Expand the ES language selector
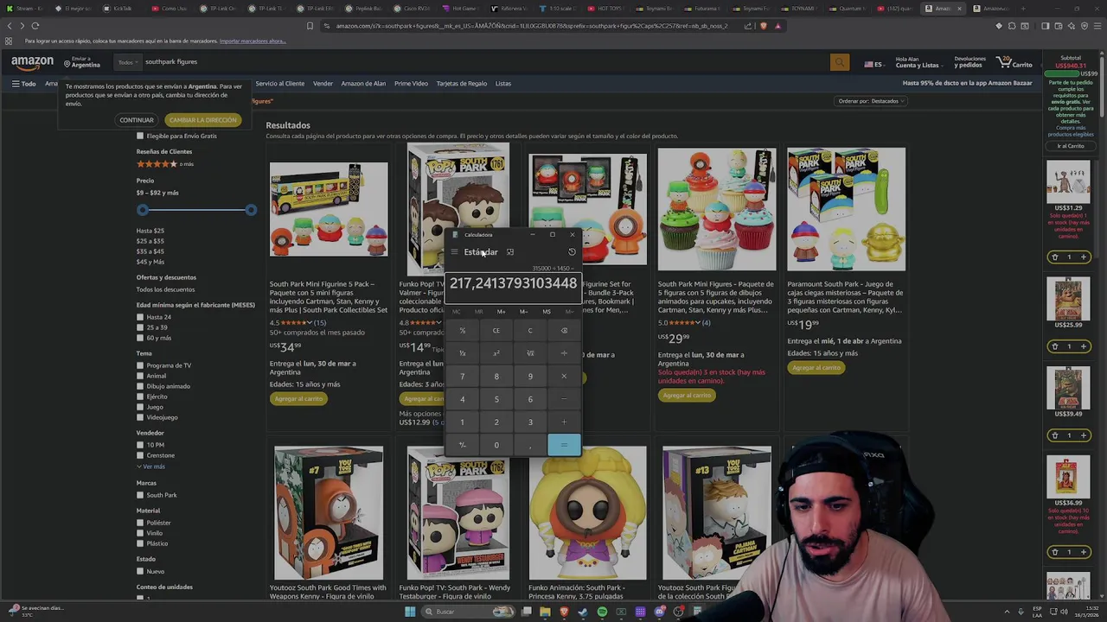 (x=873, y=64)
